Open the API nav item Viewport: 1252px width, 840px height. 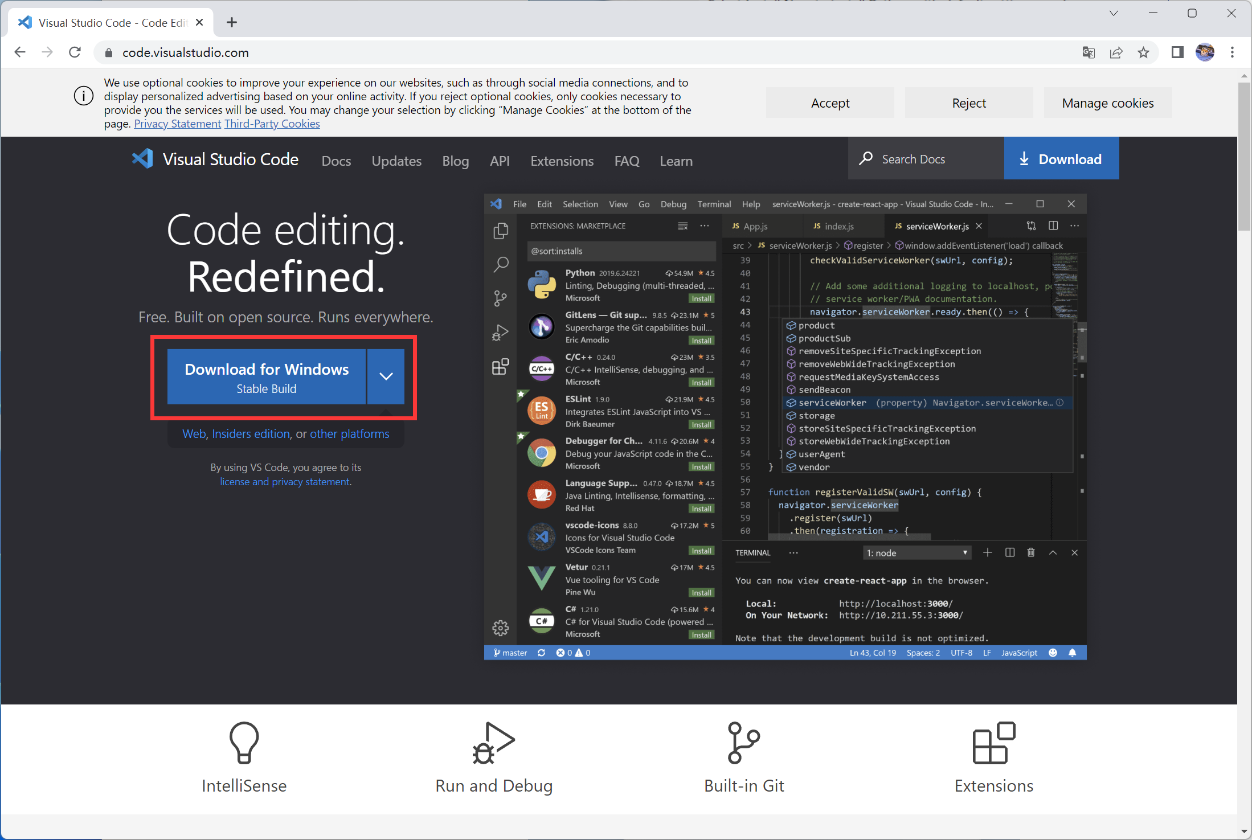coord(500,161)
